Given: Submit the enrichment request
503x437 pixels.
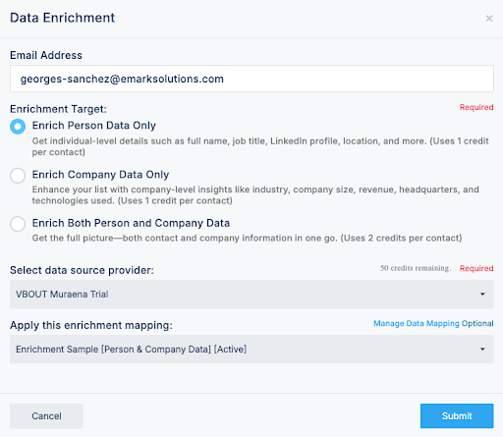Looking at the screenshot, I should pos(457,415).
